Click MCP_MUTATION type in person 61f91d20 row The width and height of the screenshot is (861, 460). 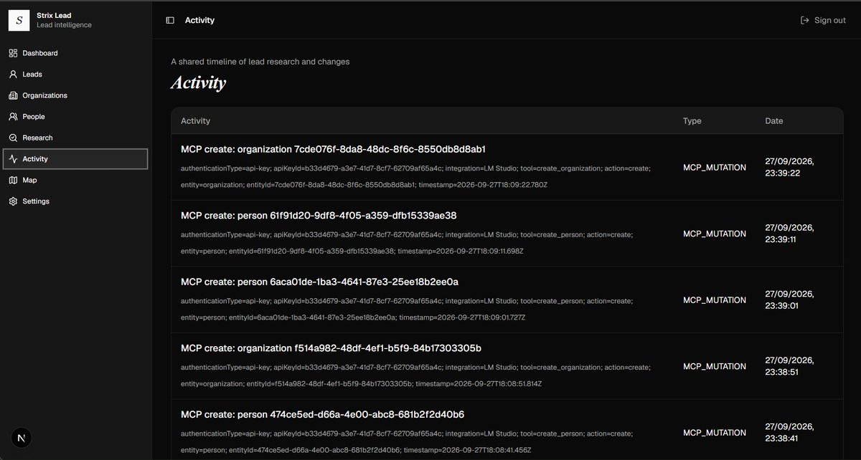point(715,234)
